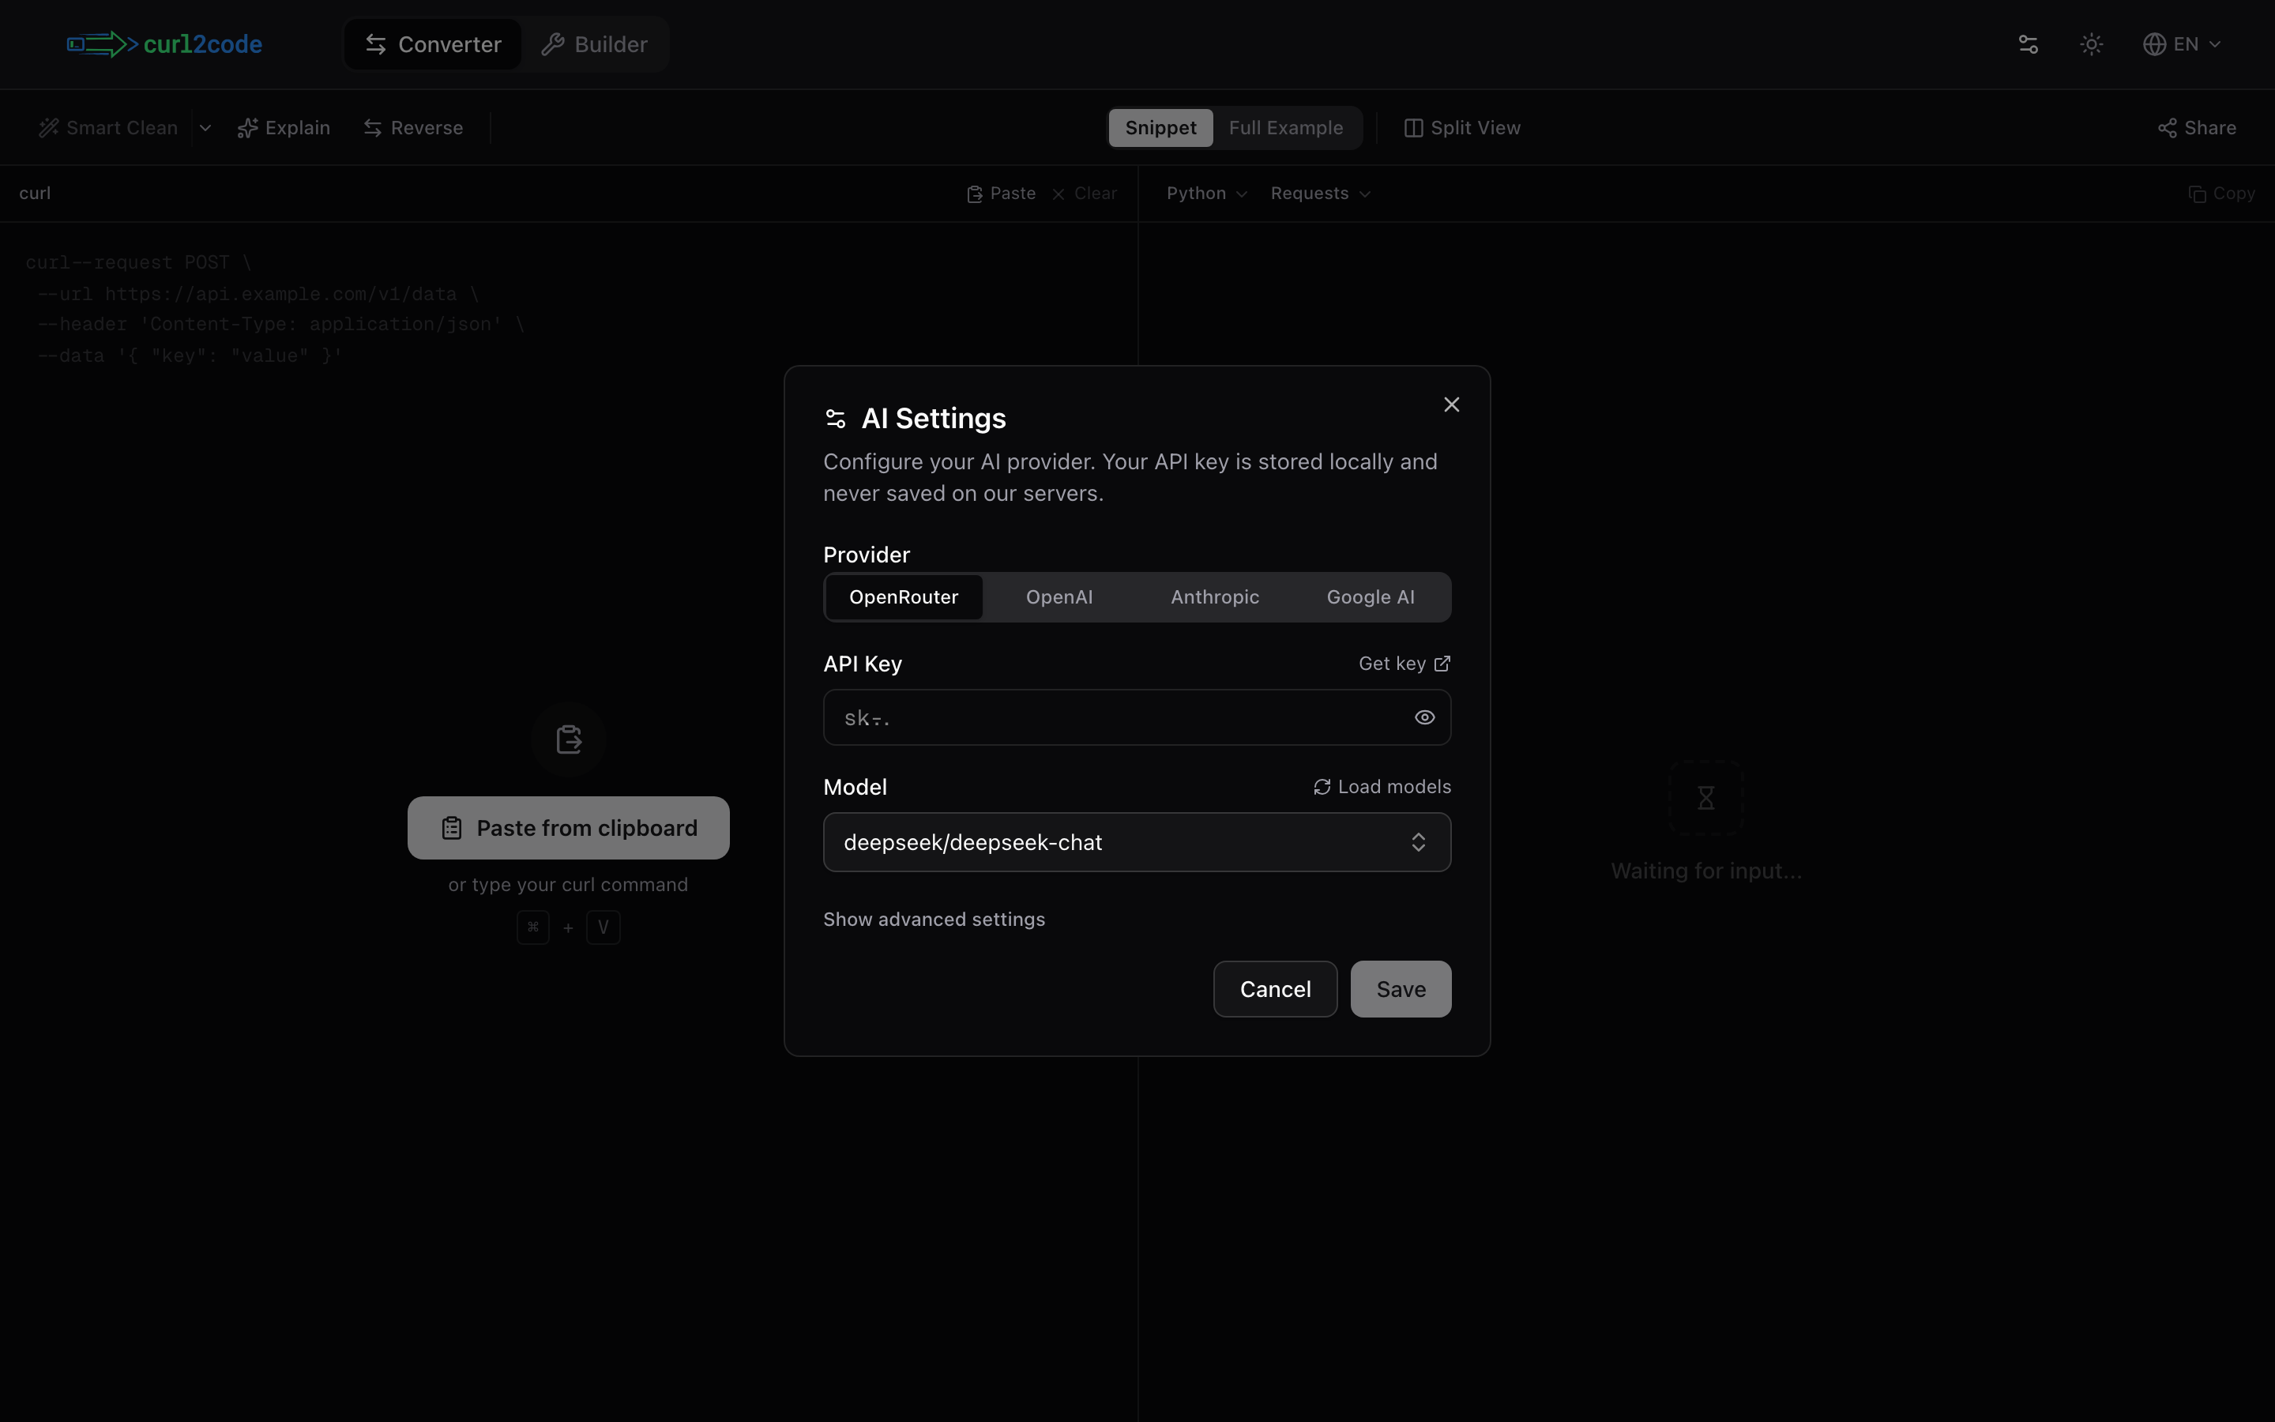Toggle light theme sun icon
This screenshot has width=2275, height=1422.
[x=2091, y=44]
